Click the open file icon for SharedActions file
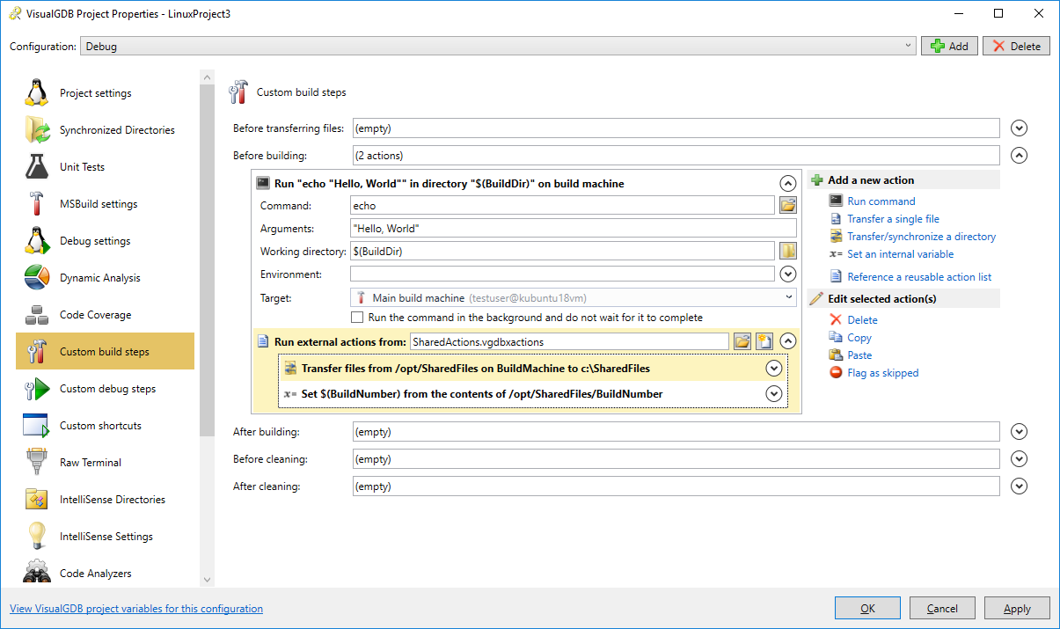The width and height of the screenshot is (1060, 629). click(x=742, y=341)
